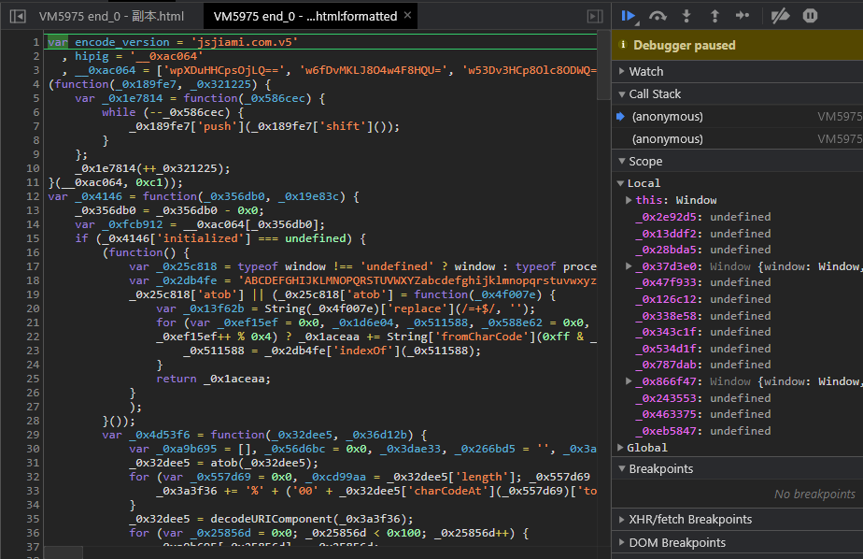This screenshot has height=559, width=863.
Task: Collapse the Call Stack section
Action: (655, 93)
